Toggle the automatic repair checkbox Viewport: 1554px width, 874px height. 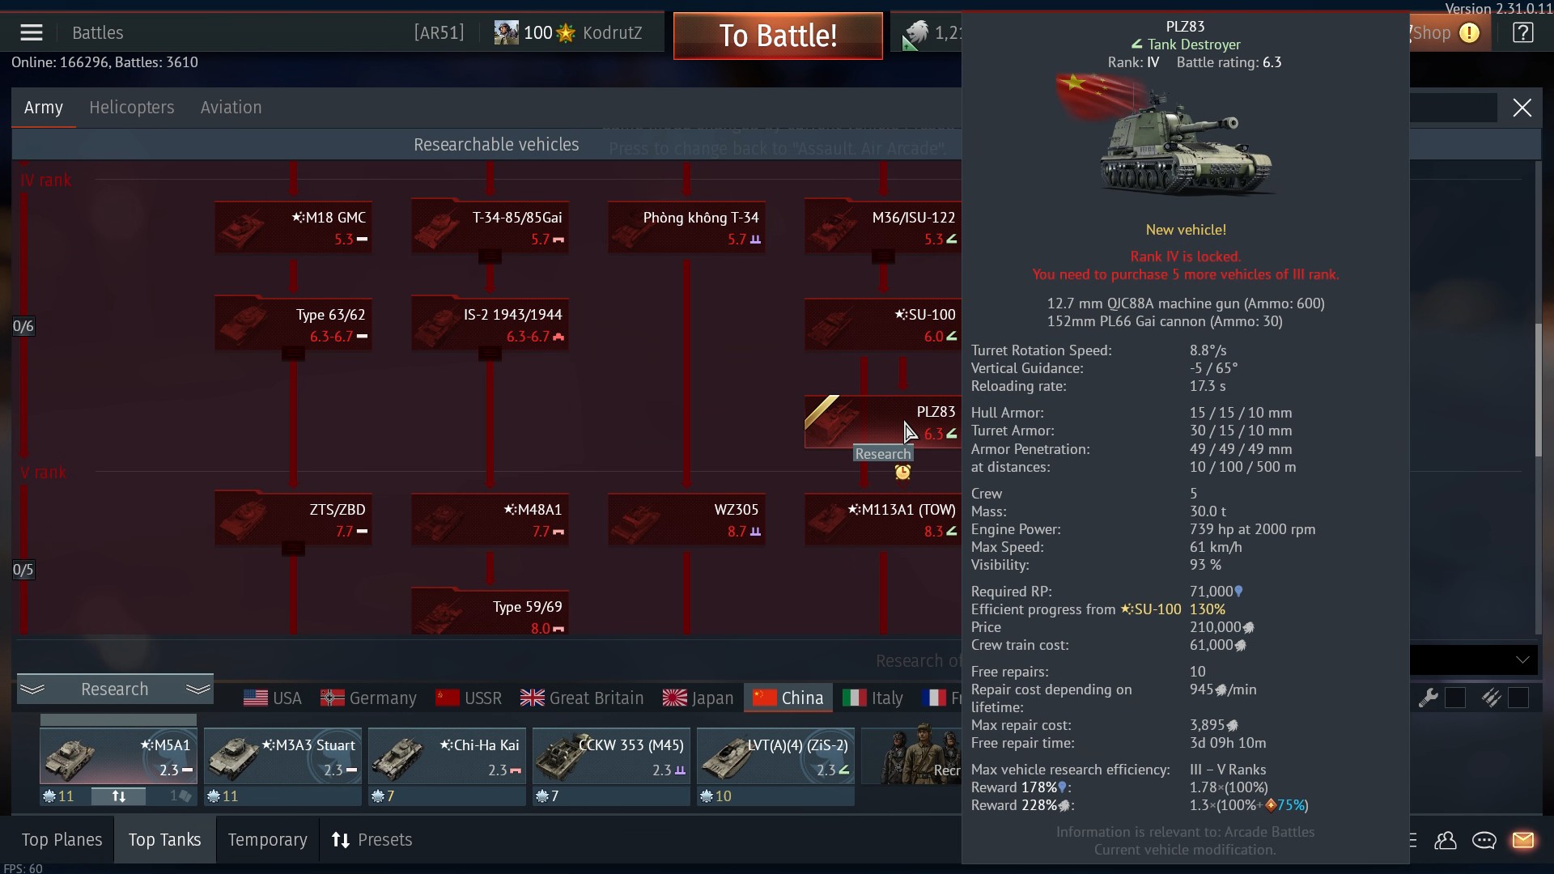coord(1455,698)
